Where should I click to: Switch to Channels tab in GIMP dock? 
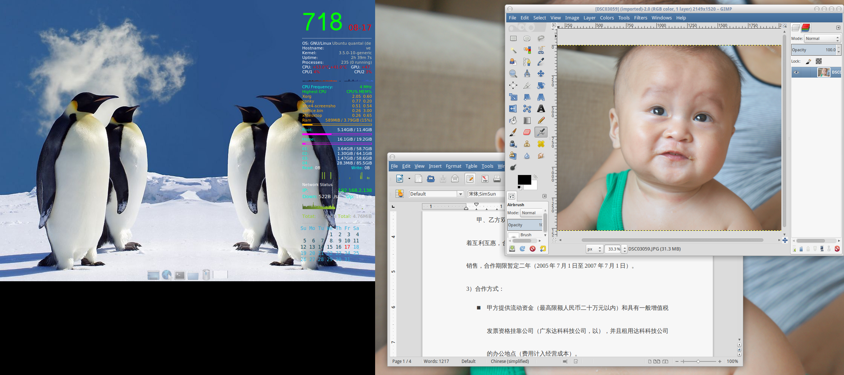click(x=806, y=27)
